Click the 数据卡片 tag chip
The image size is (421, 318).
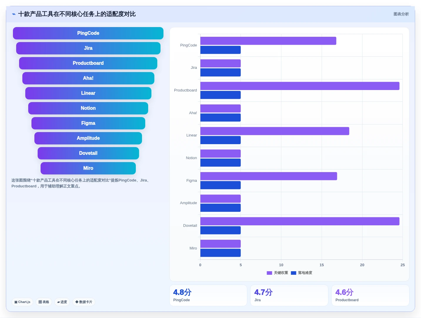pyautogui.click(x=84, y=302)
